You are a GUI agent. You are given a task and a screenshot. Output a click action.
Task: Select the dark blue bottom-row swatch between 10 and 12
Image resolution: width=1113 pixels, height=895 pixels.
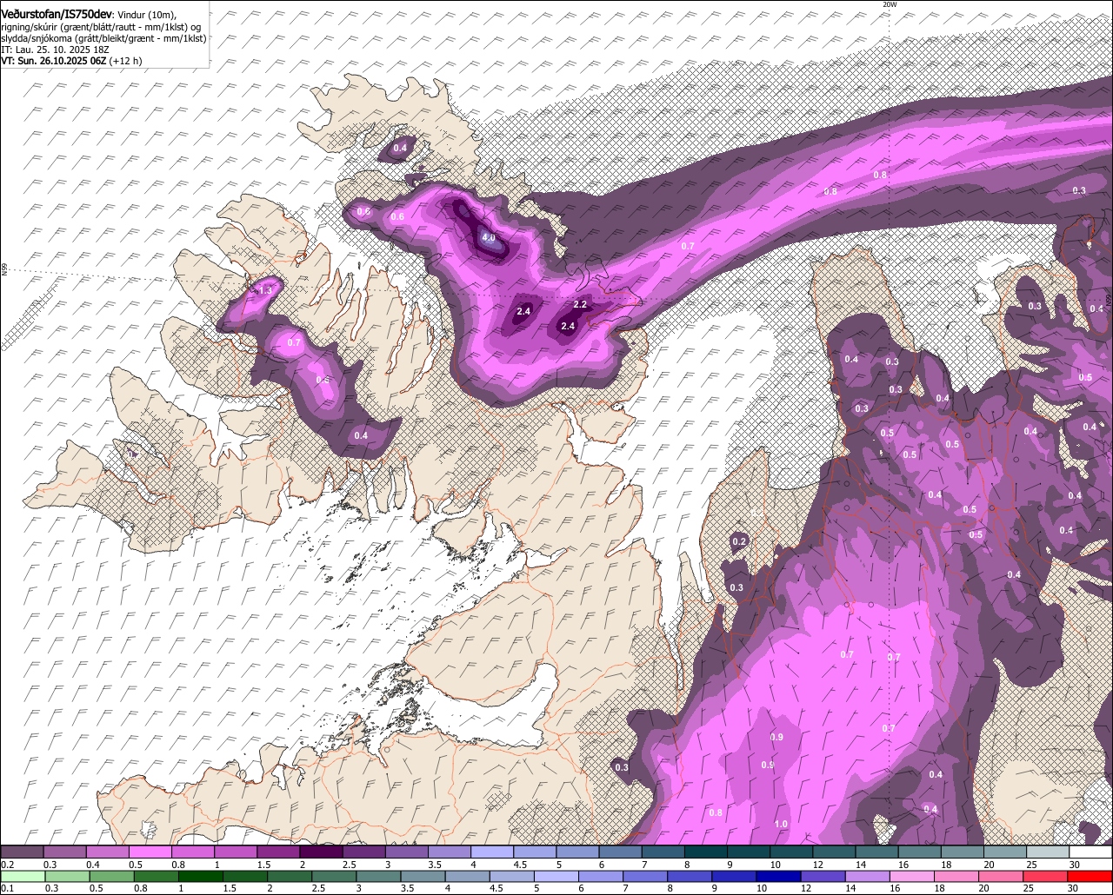click(778, 876)
